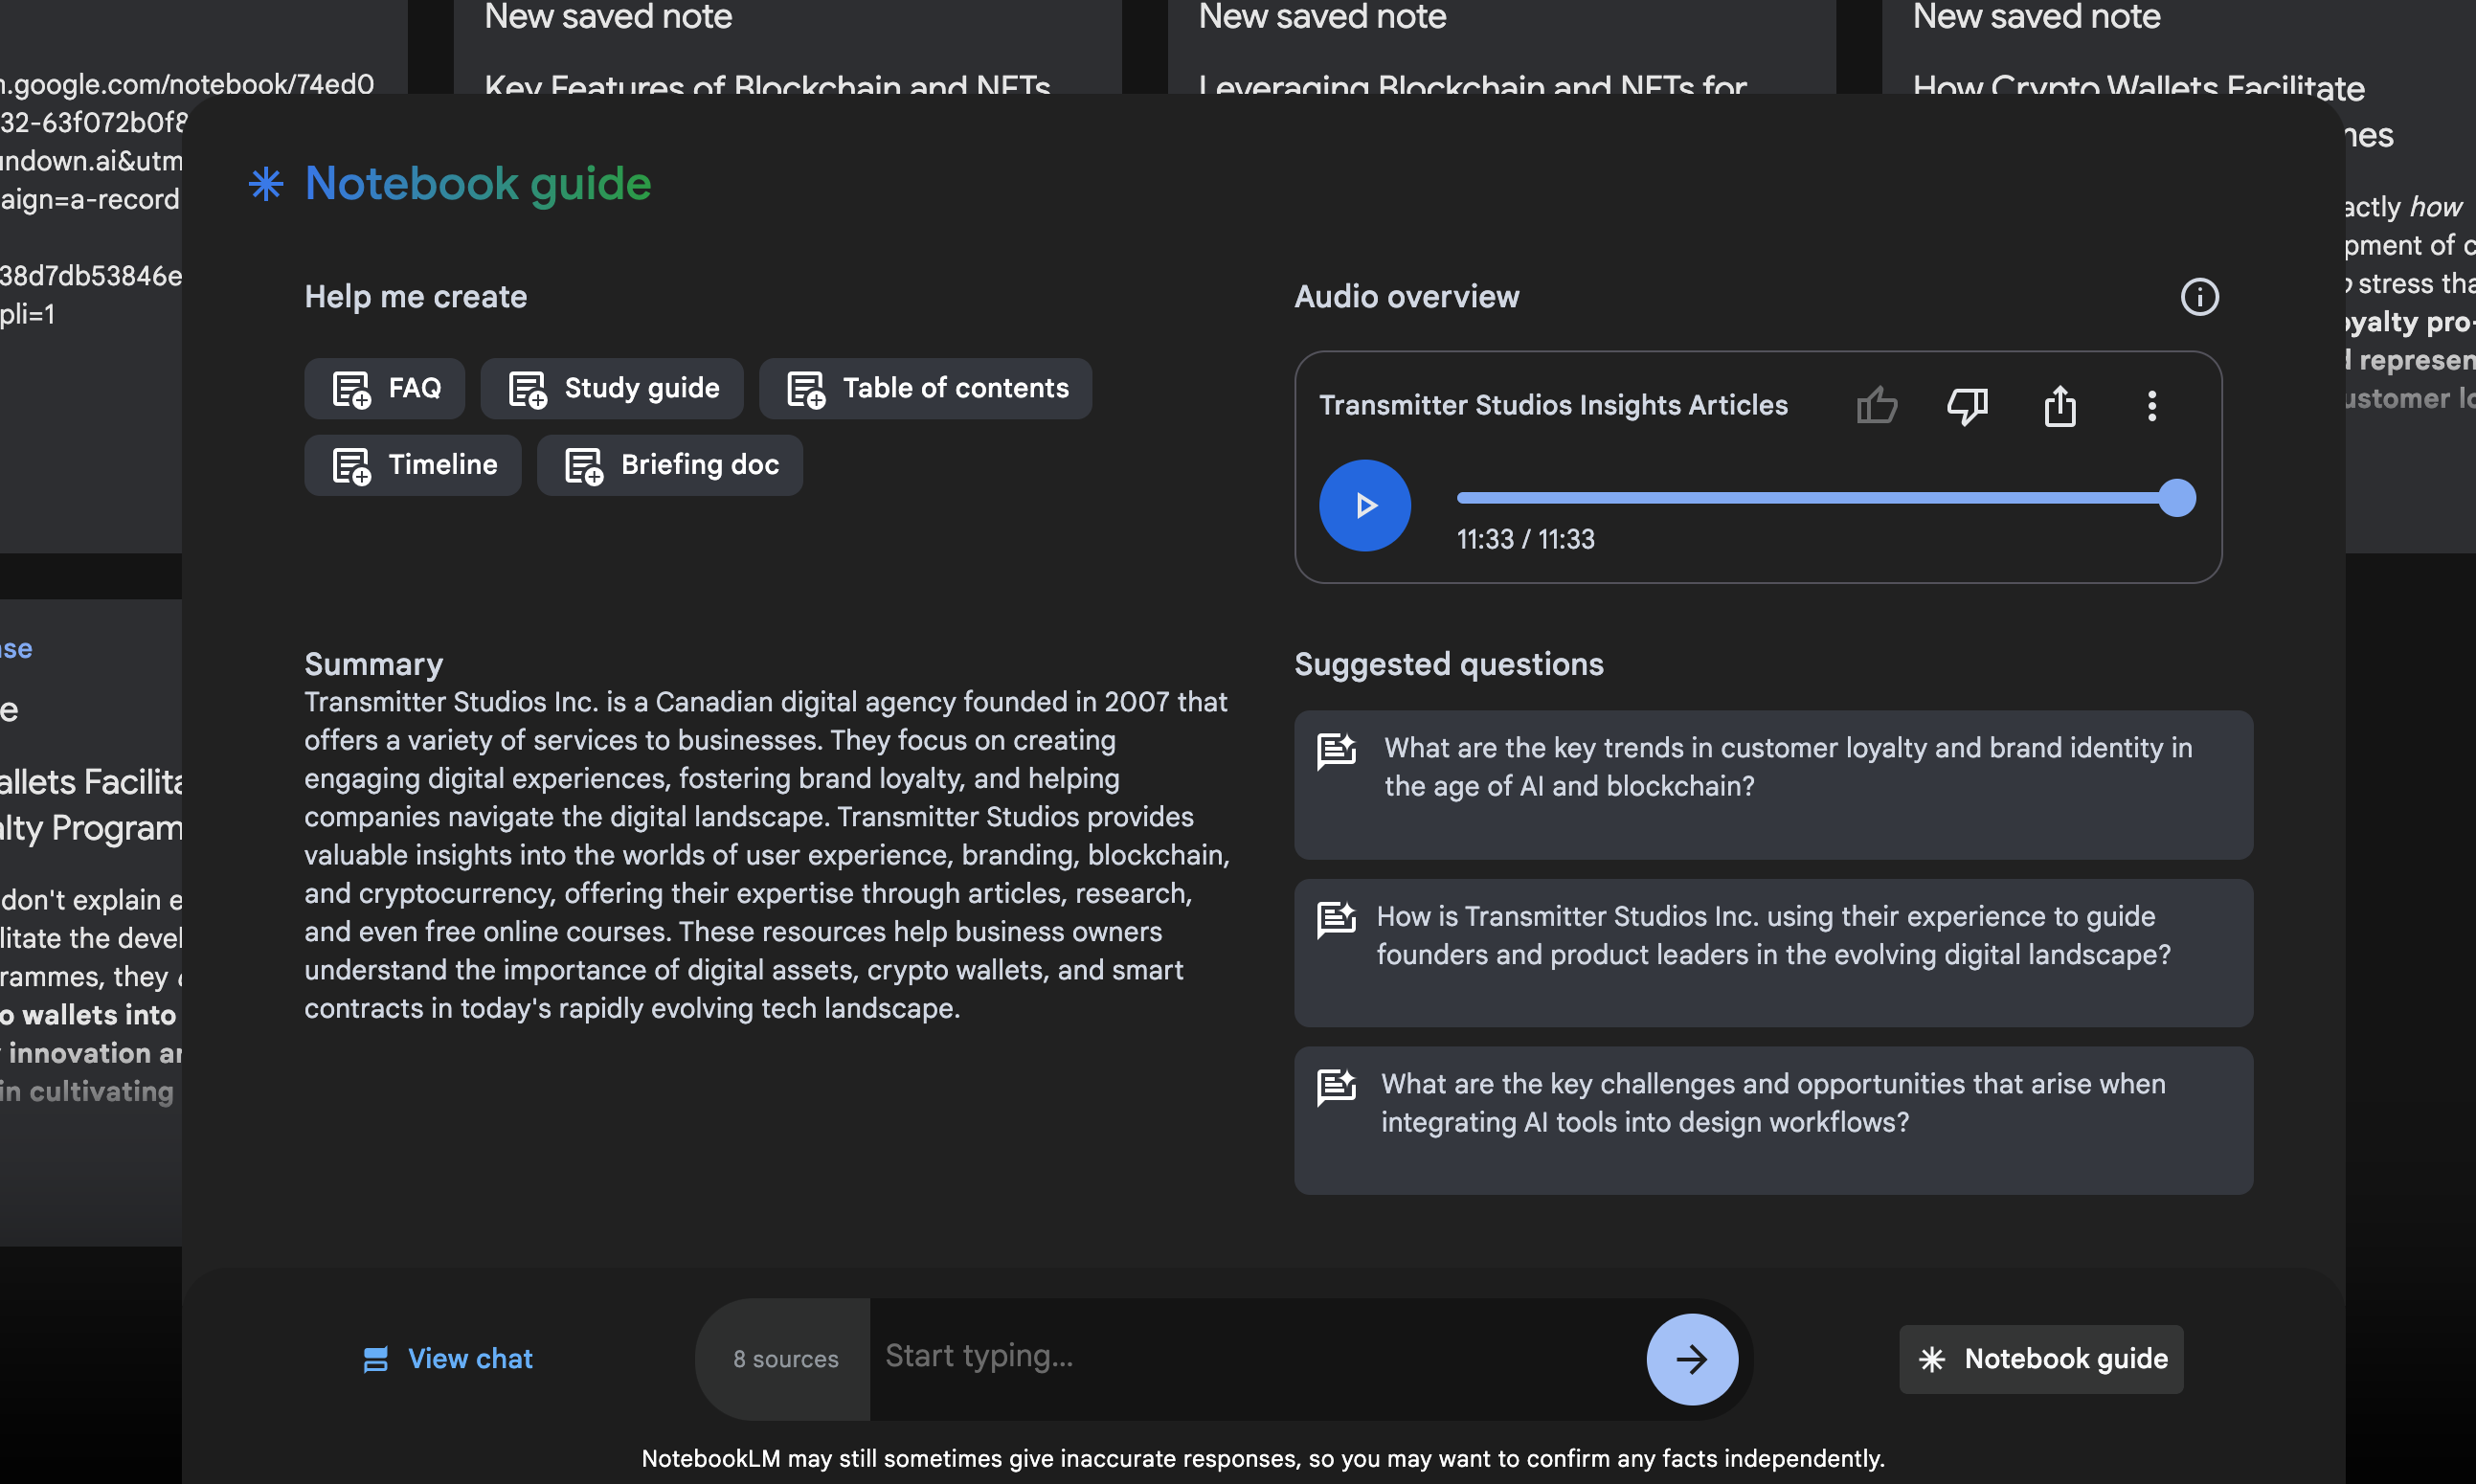Image resolution: width=2476 pixels, height=1484 pixels.
Task: Drag the audio progress slider position
Action: pos(2177,498)
